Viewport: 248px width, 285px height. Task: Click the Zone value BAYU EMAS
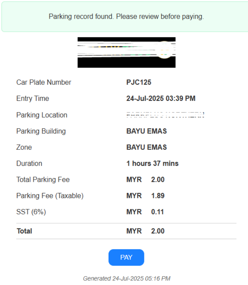147,147
